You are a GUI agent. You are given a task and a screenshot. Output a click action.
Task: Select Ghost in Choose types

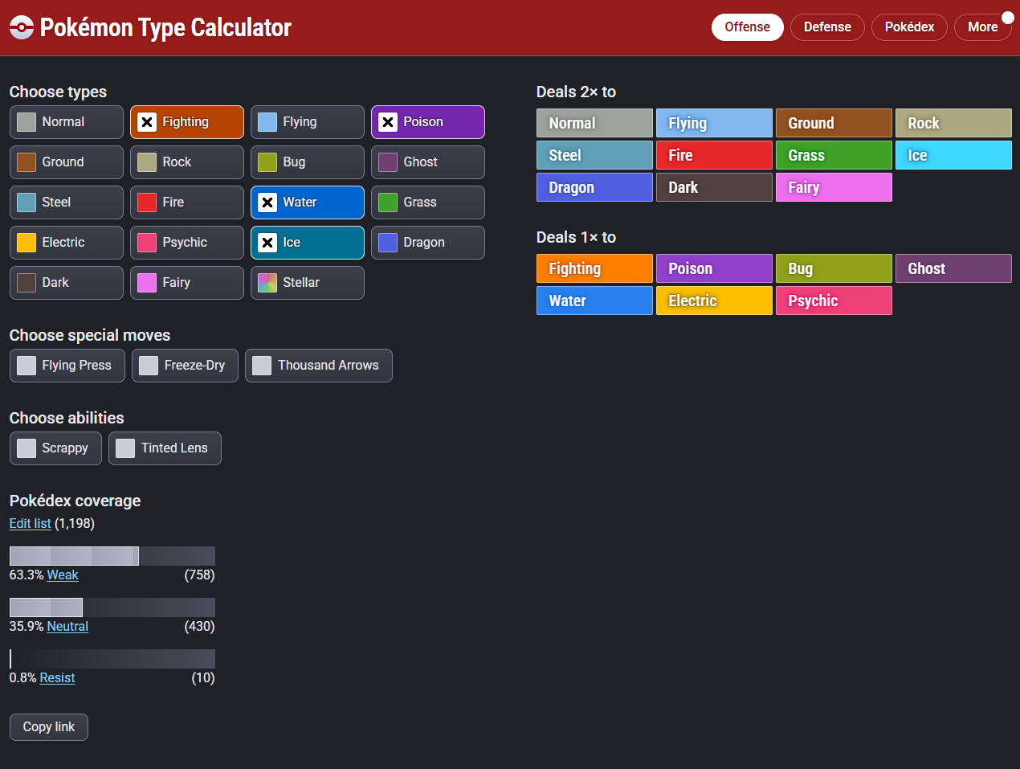pos(428,162)
